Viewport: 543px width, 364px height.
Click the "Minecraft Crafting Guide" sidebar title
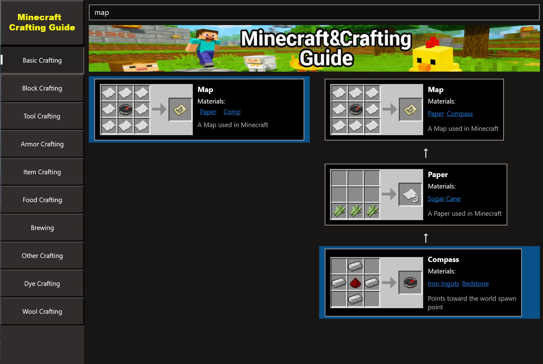(42, 22)
